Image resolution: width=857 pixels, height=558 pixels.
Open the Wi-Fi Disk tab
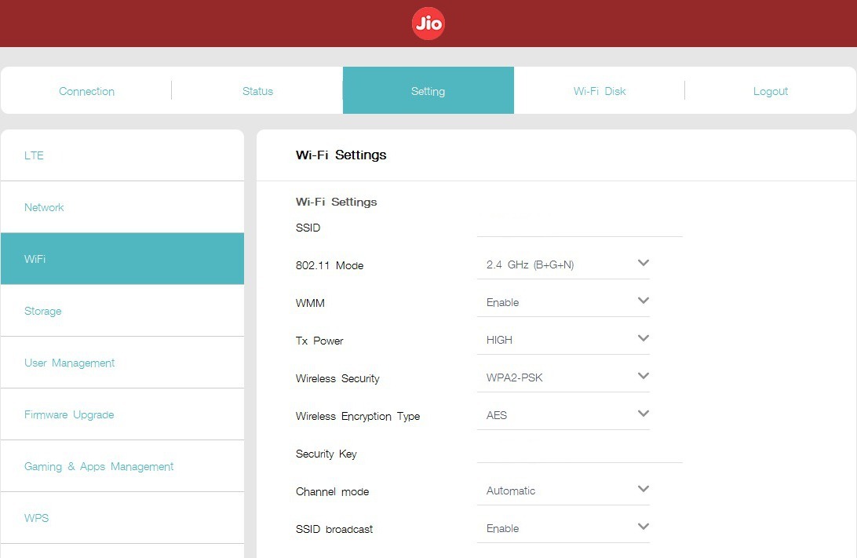[599, 90]
